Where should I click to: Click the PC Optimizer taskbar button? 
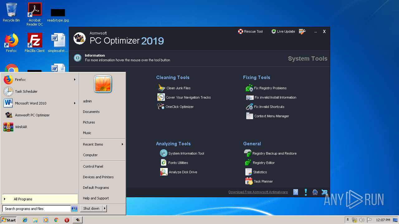pyautogui.click(x=78, y=220)
